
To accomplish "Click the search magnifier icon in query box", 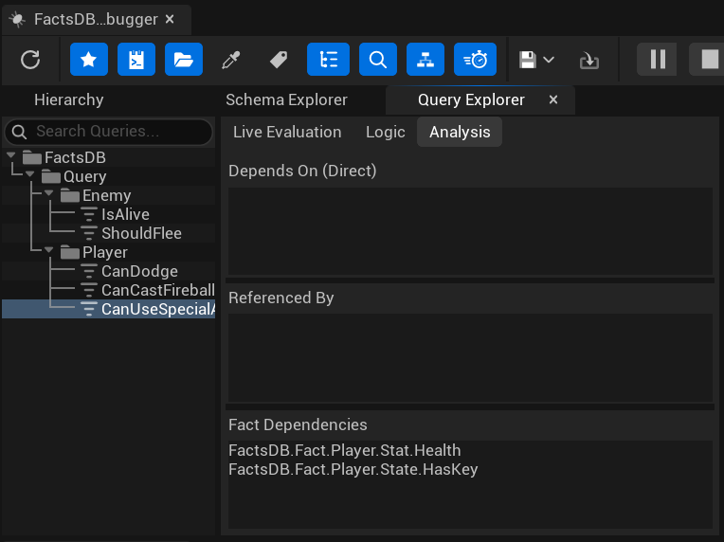I will (x=19, y=132).
